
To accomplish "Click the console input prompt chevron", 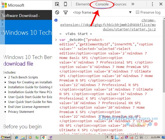I will pyautogui.click(x=56, y=40).
